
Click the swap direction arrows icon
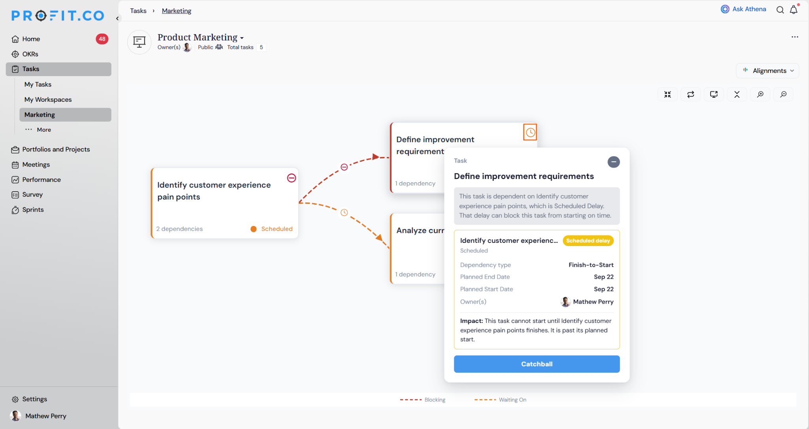(690, 94)
